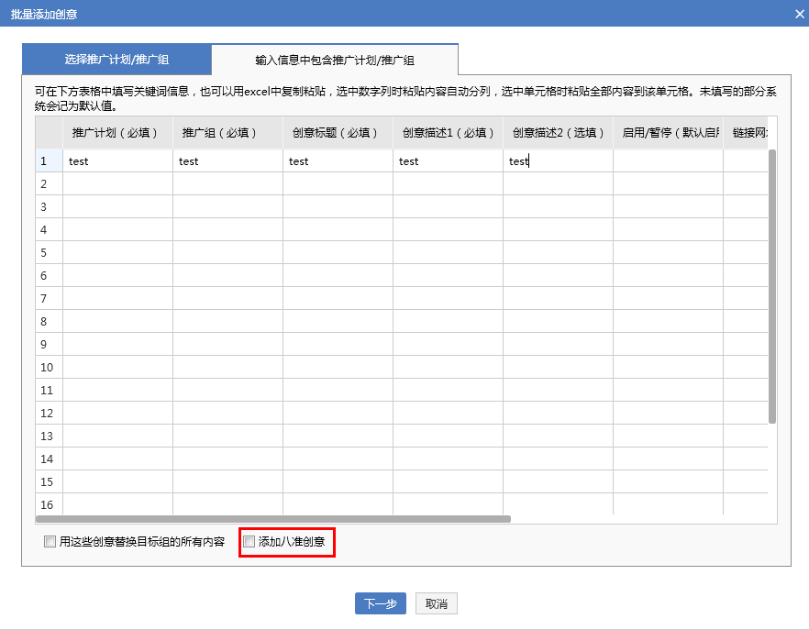Image resolution: width=809 pixels, height=630 pixels.
Task: 点击第16行的推广计划空单元格
Action: pos(117,504)
